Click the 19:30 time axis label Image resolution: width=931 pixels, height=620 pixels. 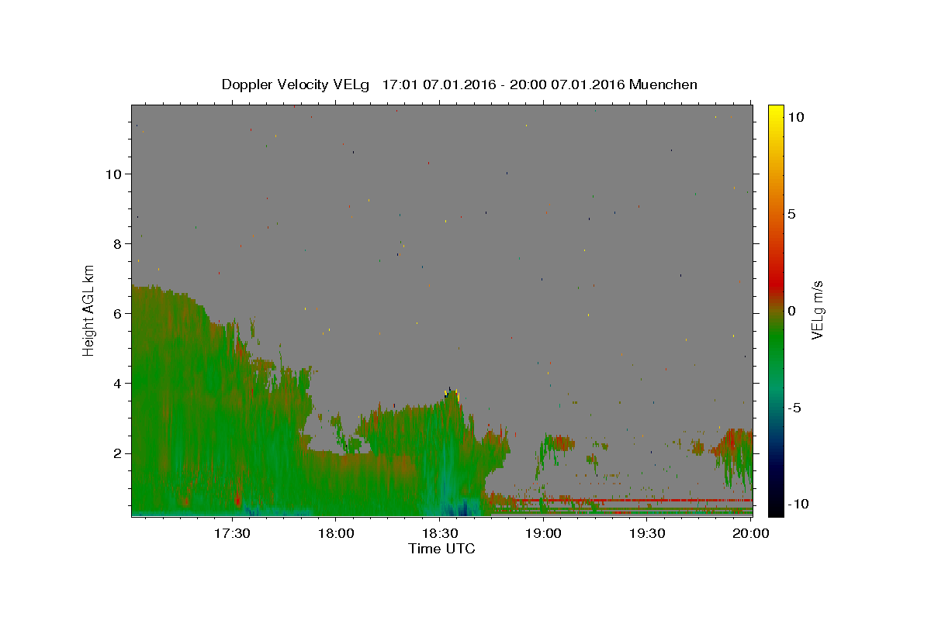tap(648, 533)
